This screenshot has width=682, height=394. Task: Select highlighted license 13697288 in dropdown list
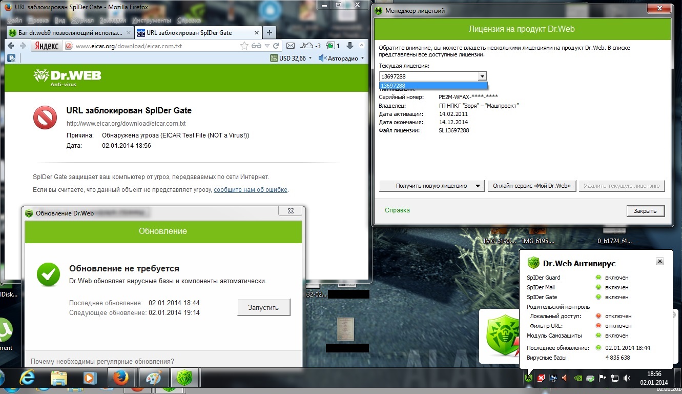click(x=433, y=86)
